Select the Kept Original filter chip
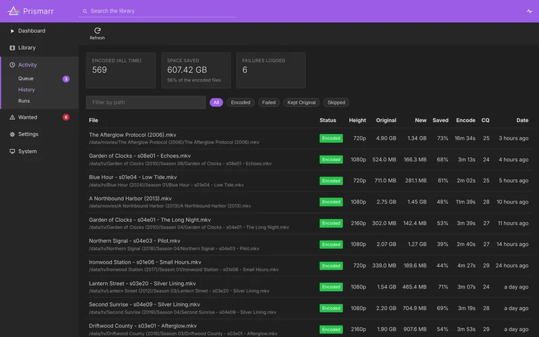The image size is (539, 337). [x=301, y=102]
